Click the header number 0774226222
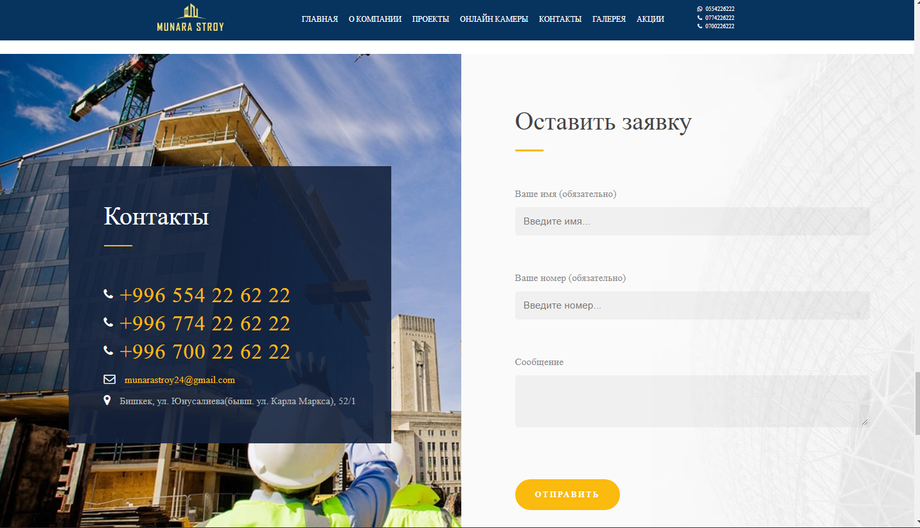This screenshot has width=920, height=528. click(x=720, y=18)
